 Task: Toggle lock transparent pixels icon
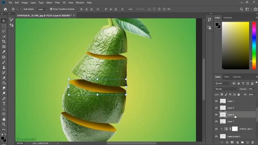click(x=222, y=95)
